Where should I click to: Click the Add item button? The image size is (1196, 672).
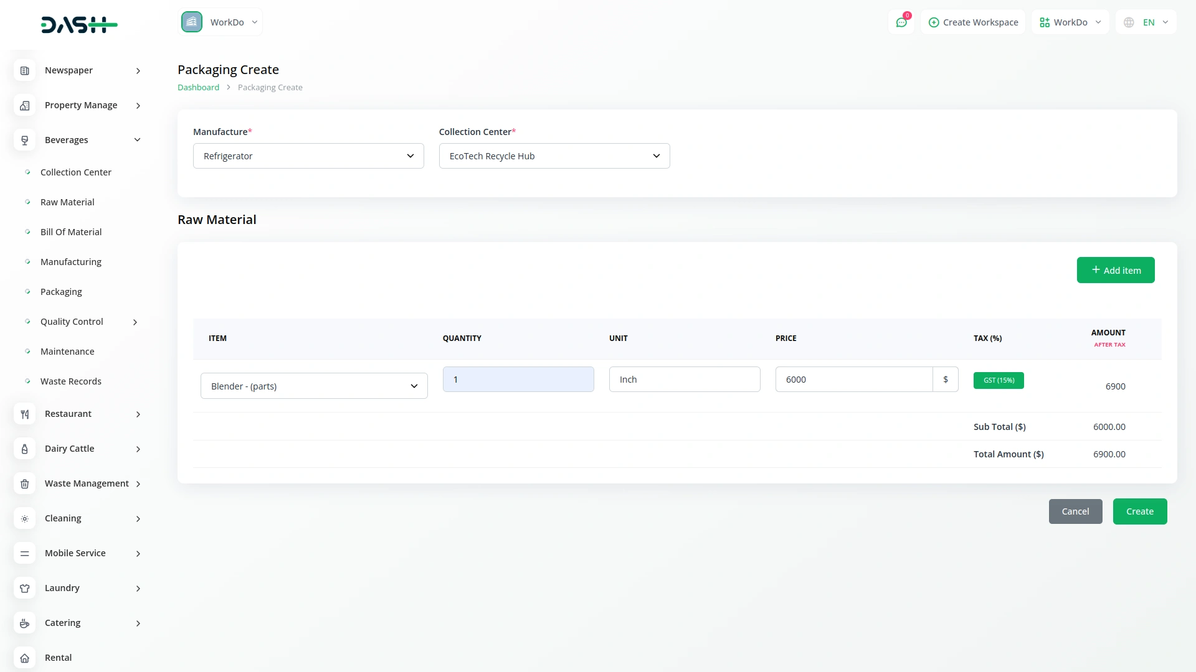point(1115,270)
